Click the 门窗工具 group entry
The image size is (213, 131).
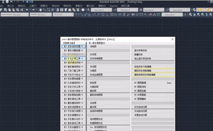pyautogui.click(x=74, y=70)
